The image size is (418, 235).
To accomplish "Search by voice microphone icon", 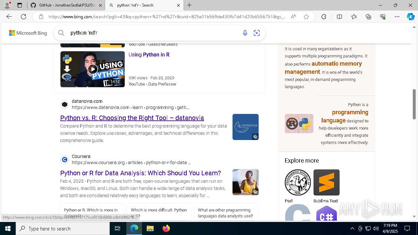I will pyautogui.click(x=245, y=33).
